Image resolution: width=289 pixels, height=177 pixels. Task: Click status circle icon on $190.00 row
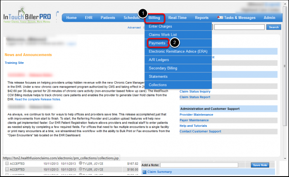[x=81, y=169]
